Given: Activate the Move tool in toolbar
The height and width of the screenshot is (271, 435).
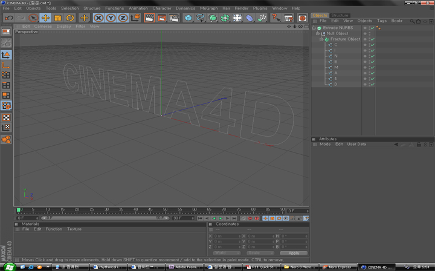Looking at the screenshot, I should tap(45, 18).
